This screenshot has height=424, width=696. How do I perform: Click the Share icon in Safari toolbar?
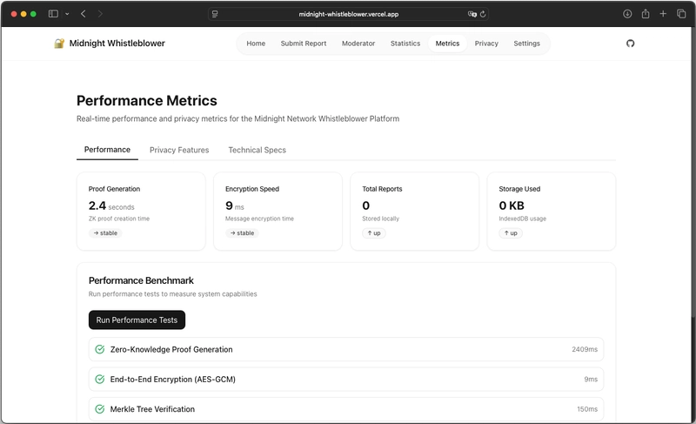tap(646, 14)
